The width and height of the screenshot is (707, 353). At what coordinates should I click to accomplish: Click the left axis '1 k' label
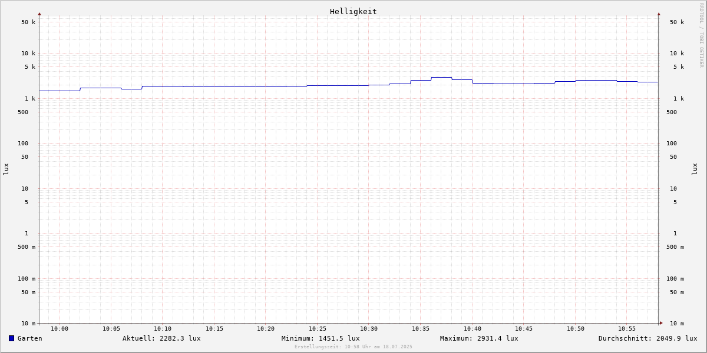click(30, 99)
